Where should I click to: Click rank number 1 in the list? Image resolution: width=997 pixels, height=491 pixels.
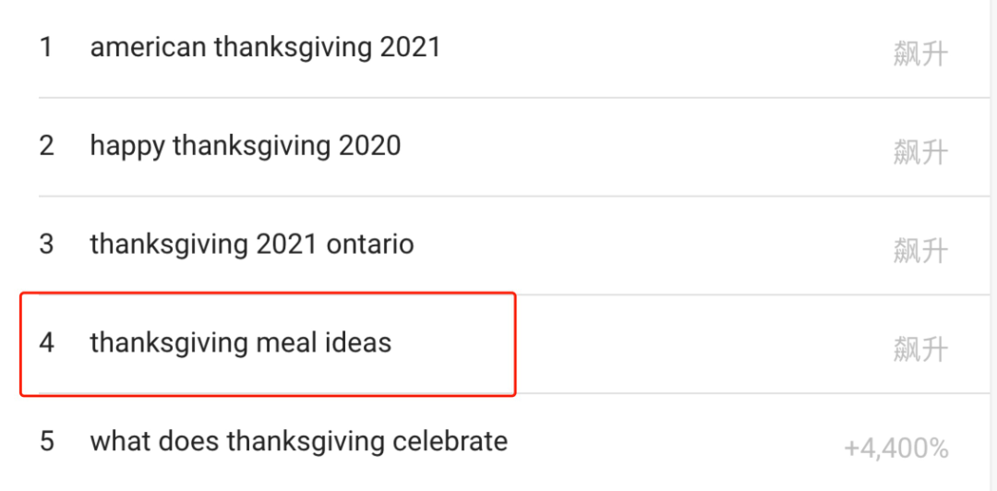(46, 47)
